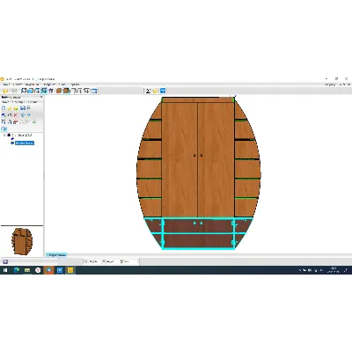Select the left cabinet door in the 3D view
The height and width of the screenshot is (352, 352).
point(180,160)
